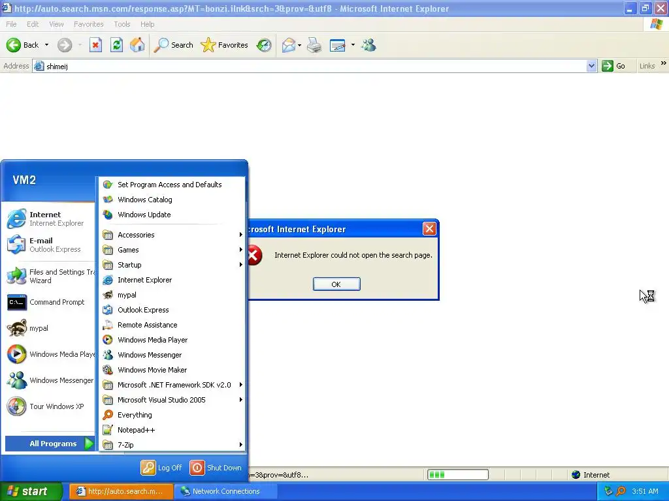Click the Edit page icon in toolbar

338,45
